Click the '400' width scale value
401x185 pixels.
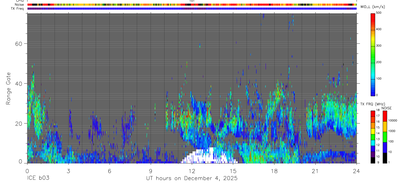(379, 29)
